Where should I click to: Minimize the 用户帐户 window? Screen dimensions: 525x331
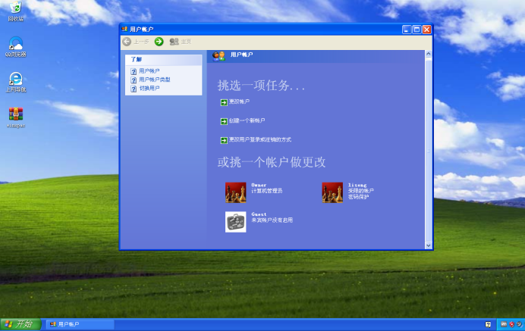click(407, 30)
